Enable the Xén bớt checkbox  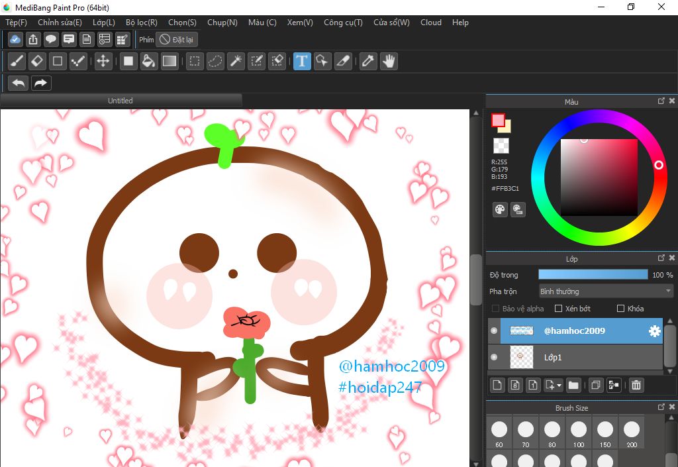point(558,309)
